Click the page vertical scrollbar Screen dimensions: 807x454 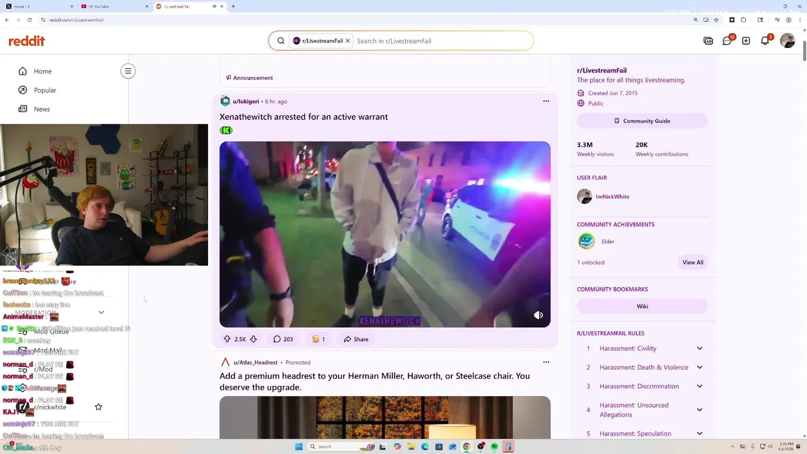804,50
